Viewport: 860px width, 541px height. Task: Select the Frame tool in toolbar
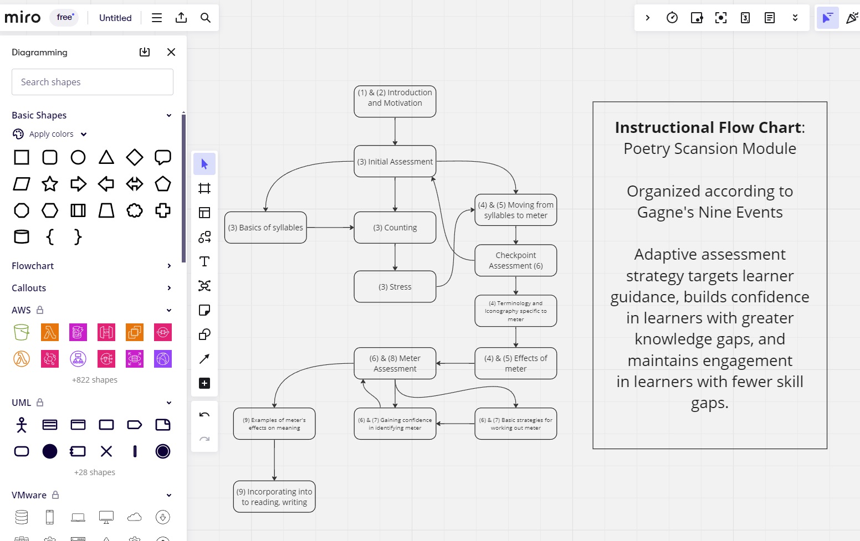204,188
